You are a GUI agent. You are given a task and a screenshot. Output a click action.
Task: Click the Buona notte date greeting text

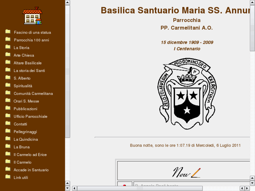[x=185, y=145]
